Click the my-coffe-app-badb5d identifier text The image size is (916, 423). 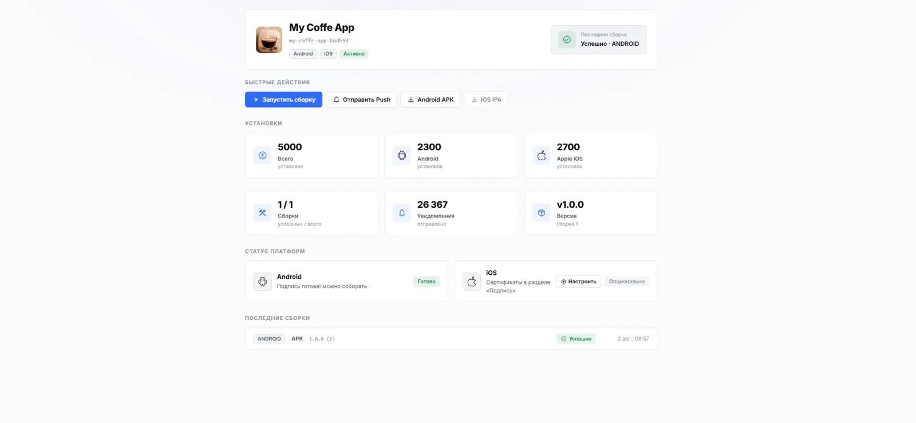pyautogui.click(x=319, y=41)
